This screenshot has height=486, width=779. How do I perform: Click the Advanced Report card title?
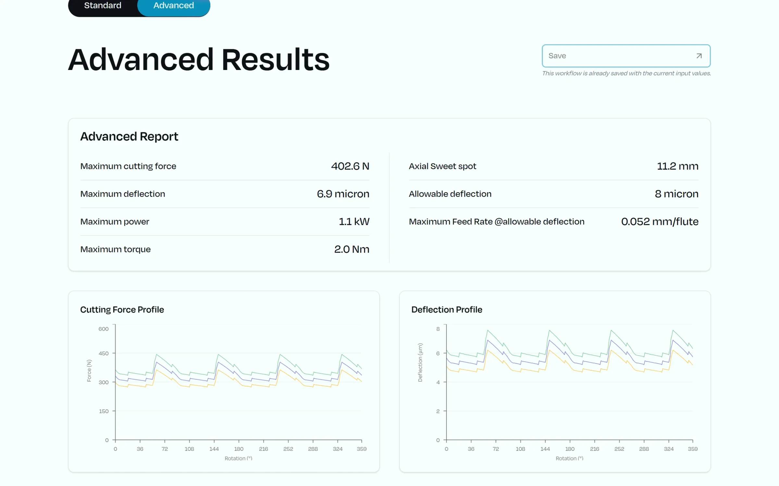129,136
